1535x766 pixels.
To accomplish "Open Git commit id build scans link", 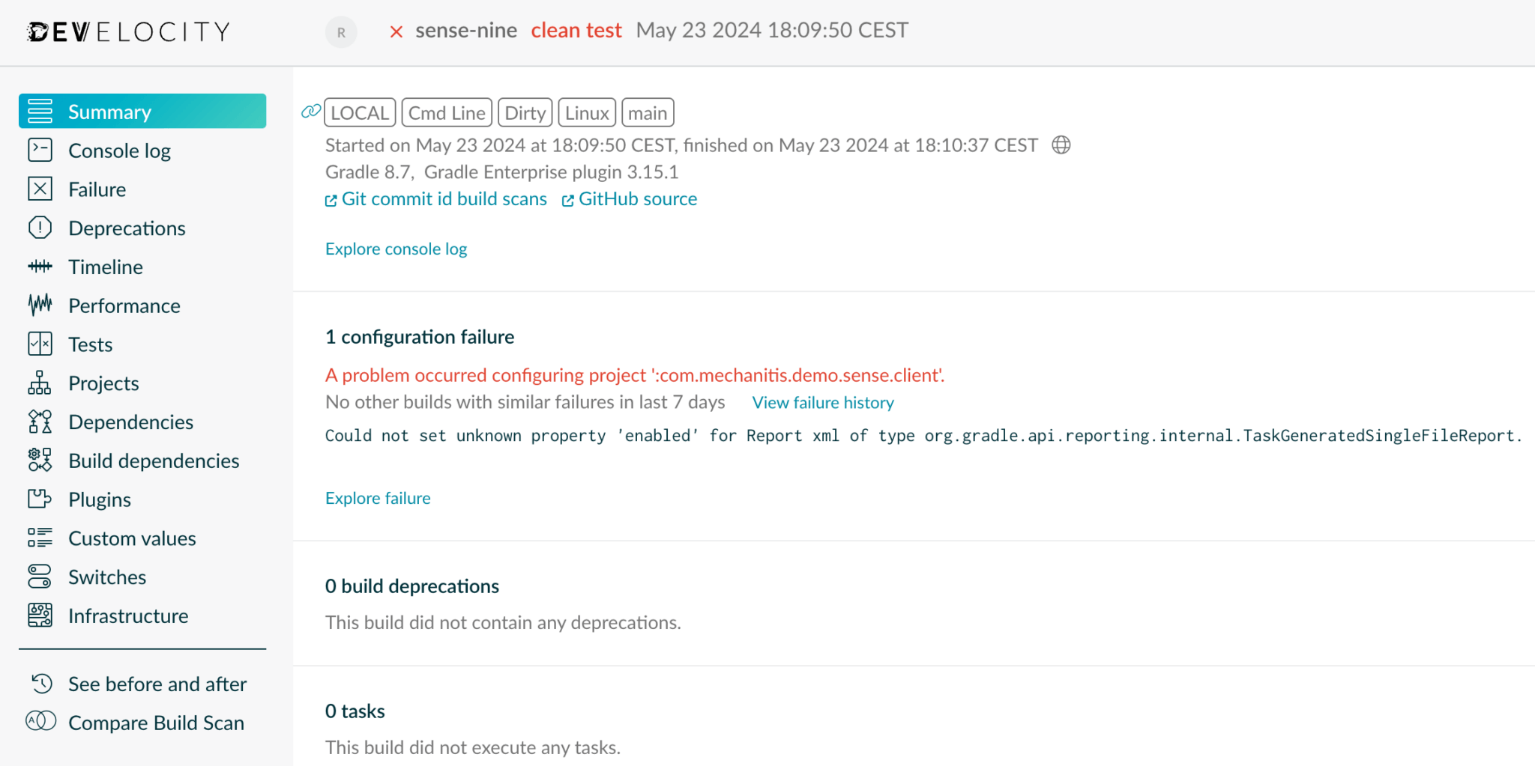I will point(444,199).
